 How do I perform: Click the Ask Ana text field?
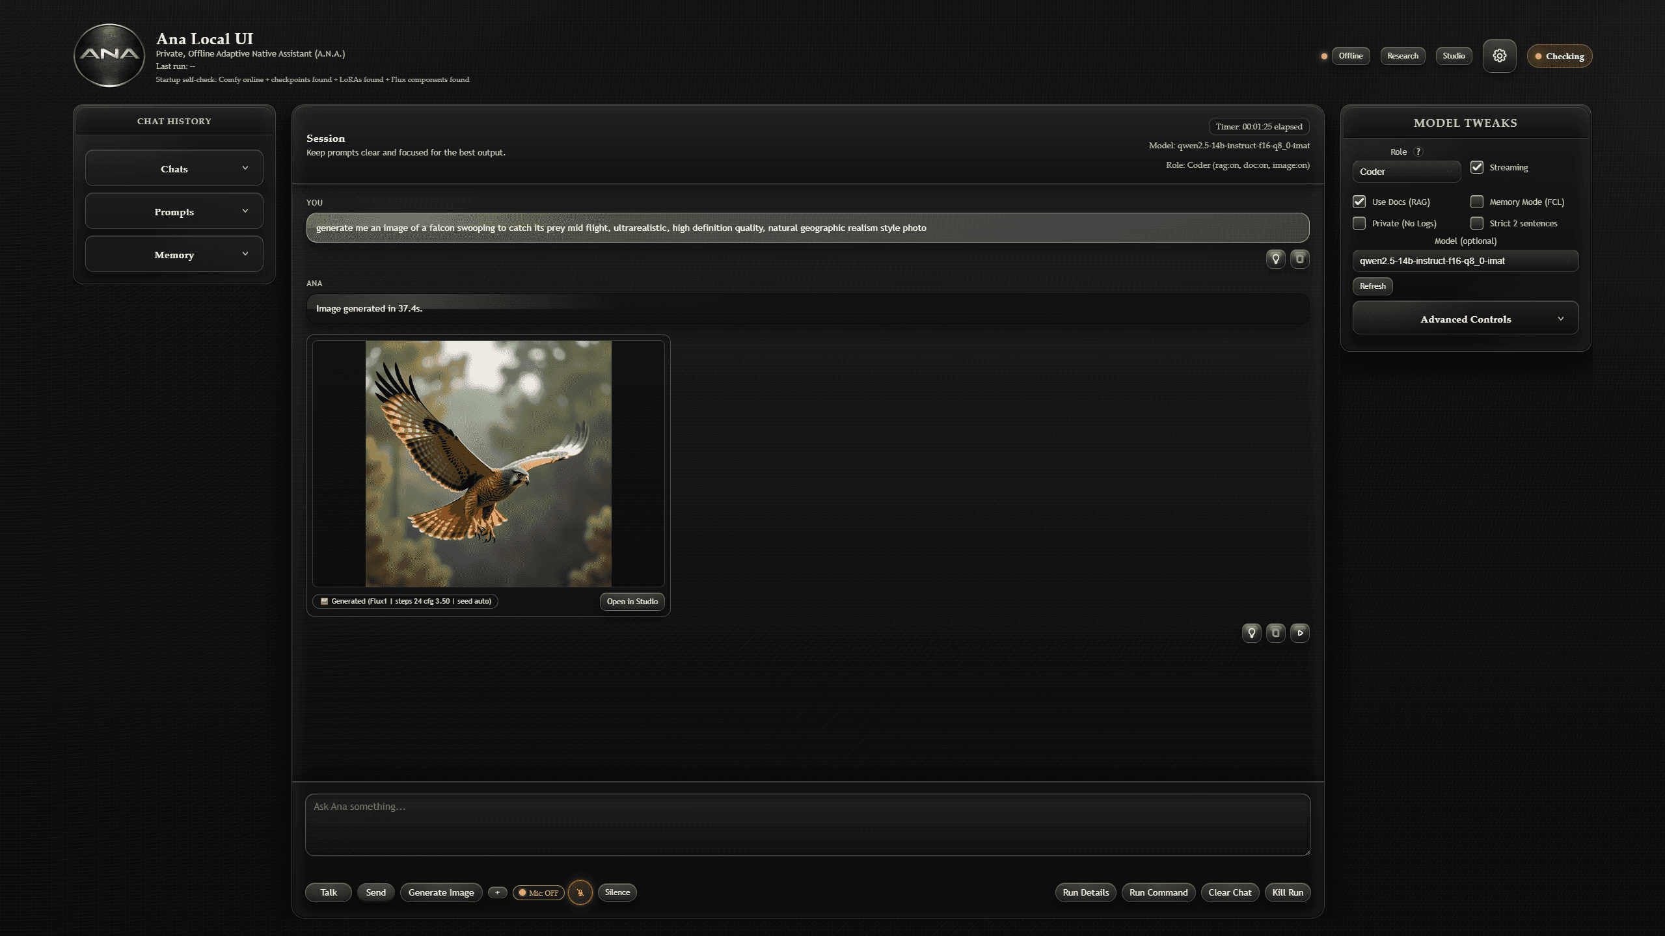[x=807, y=824]
